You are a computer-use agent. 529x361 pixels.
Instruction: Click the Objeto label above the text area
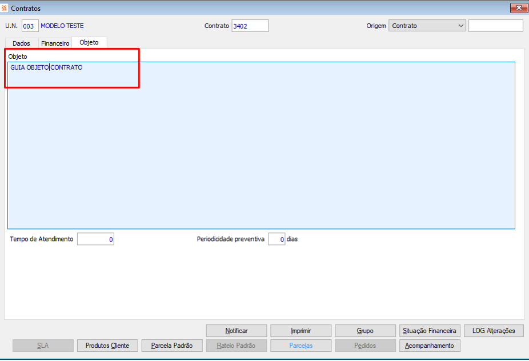pyautogui.click(x=18, y=57)
